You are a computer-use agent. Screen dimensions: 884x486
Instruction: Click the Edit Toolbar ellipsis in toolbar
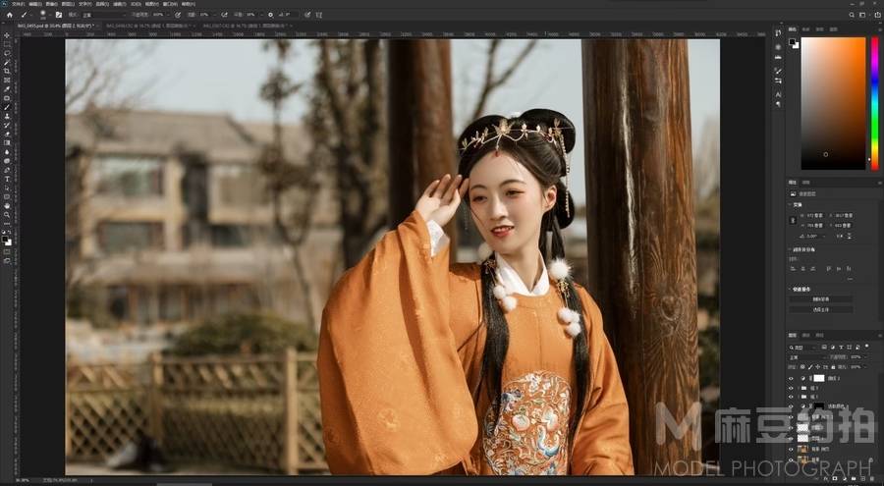point(7,224)
